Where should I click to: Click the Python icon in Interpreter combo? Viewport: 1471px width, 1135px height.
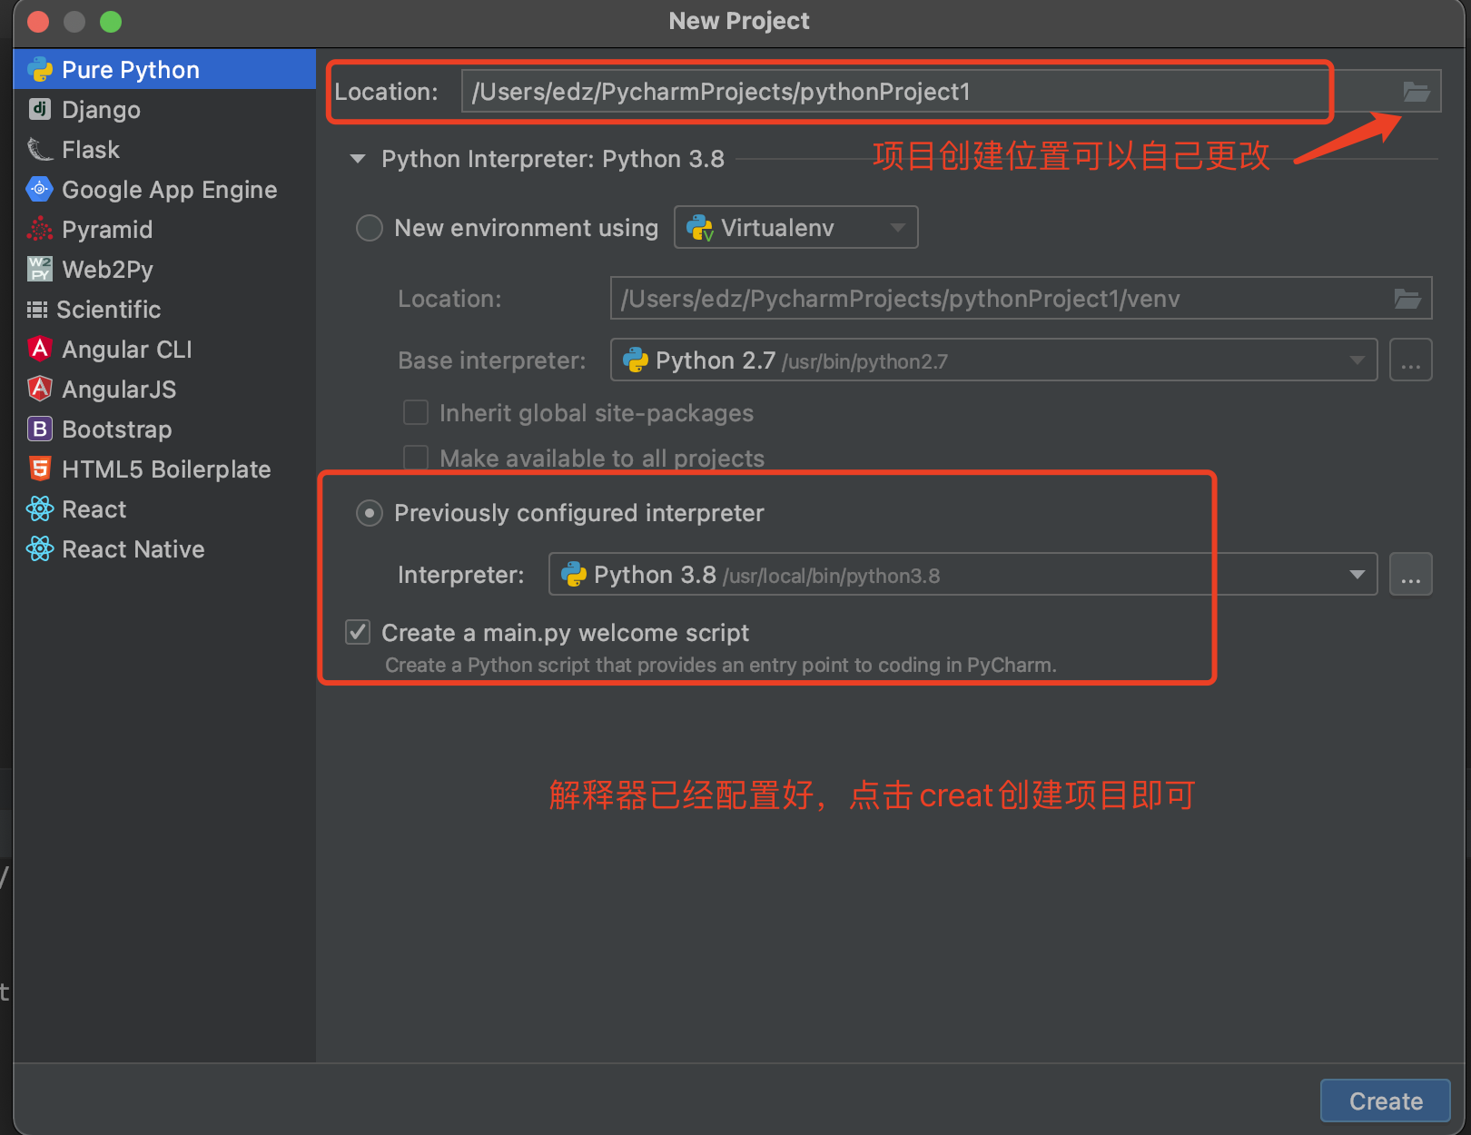coord(574,575)
